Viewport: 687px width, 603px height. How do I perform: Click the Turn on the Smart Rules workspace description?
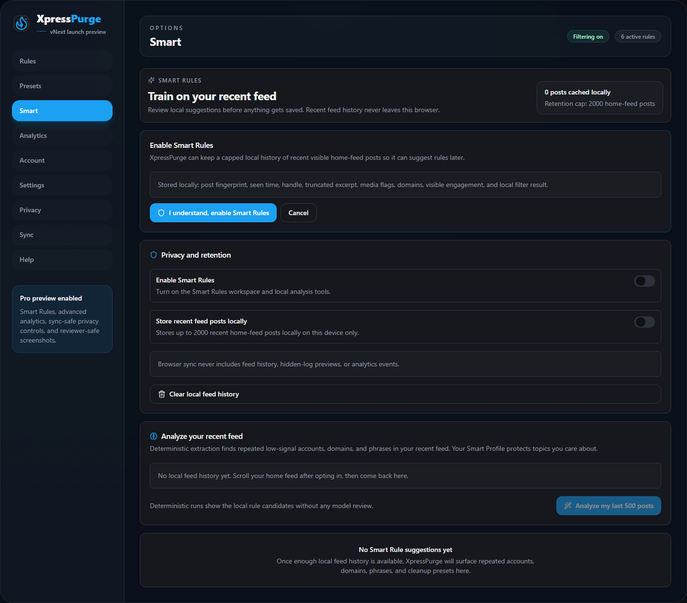(243, 291)
